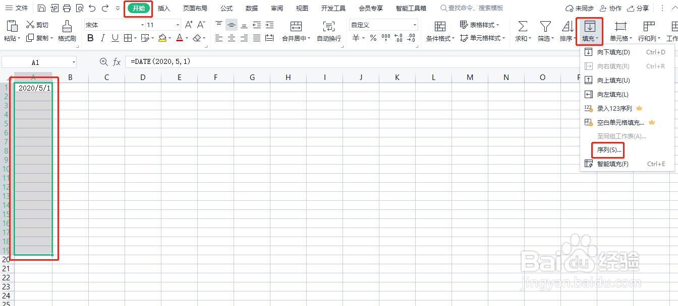
Task: Click the Format Painter (格式刷) tool
Action: pos(67,31)
